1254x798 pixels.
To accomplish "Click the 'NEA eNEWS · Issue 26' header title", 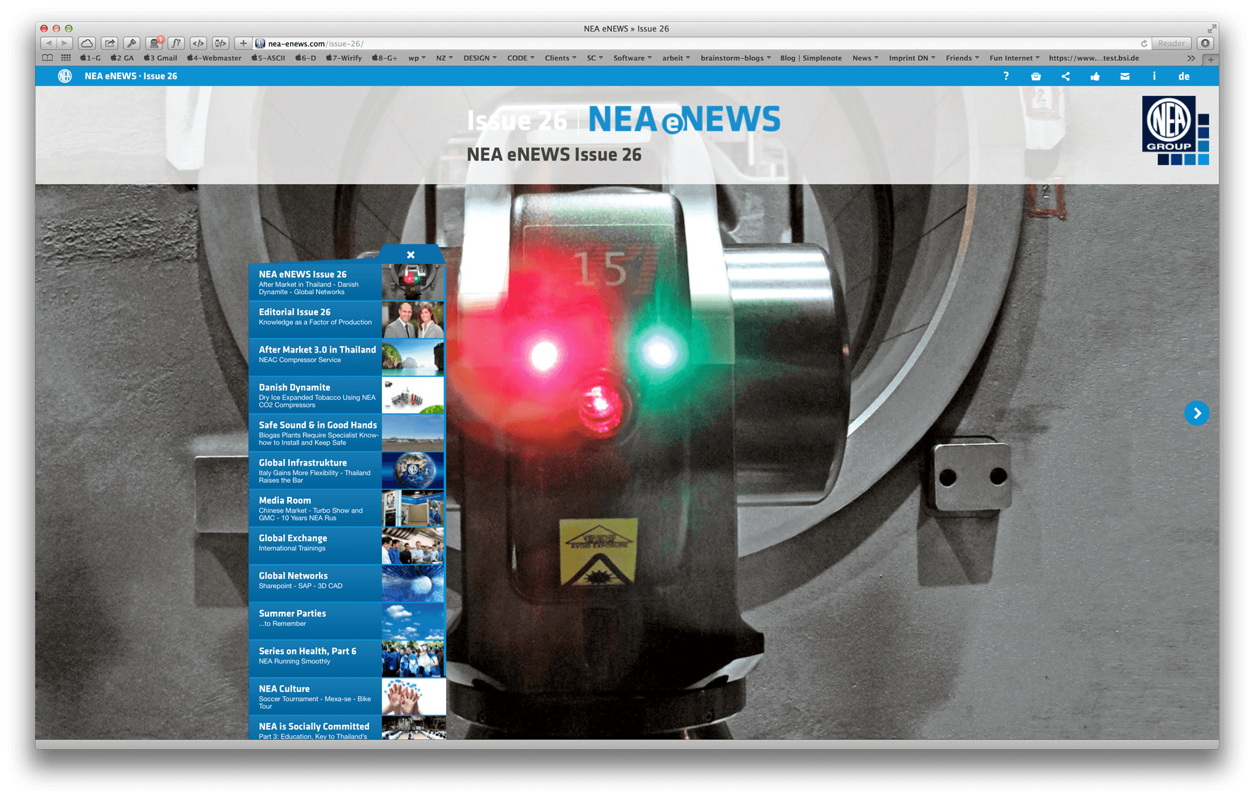I will (x=131, y=76).
